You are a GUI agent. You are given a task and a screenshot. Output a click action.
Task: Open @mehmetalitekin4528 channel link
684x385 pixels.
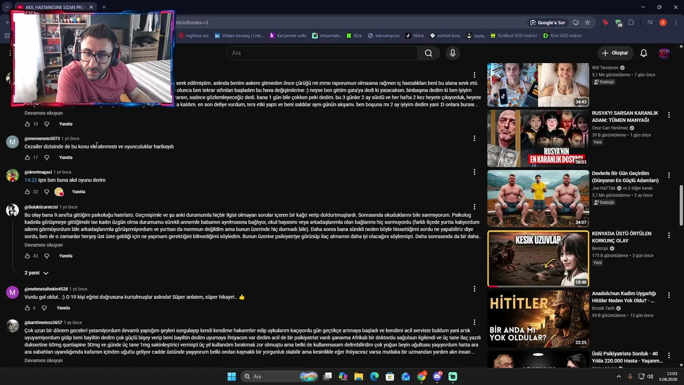coord(46,289)
